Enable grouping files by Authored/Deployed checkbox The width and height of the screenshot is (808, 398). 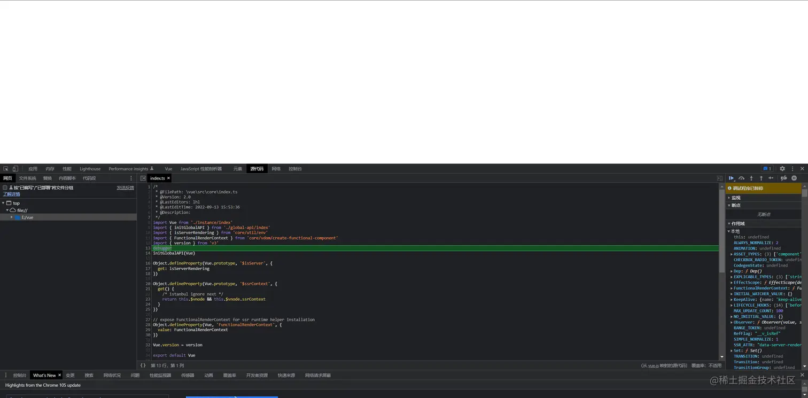(x=5, y=188)
